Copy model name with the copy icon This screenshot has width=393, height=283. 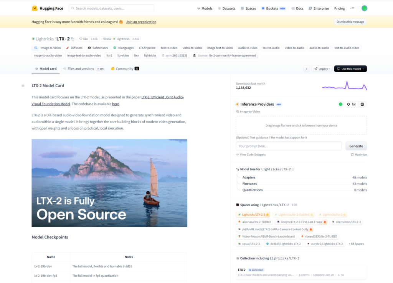tap(73, 39)
